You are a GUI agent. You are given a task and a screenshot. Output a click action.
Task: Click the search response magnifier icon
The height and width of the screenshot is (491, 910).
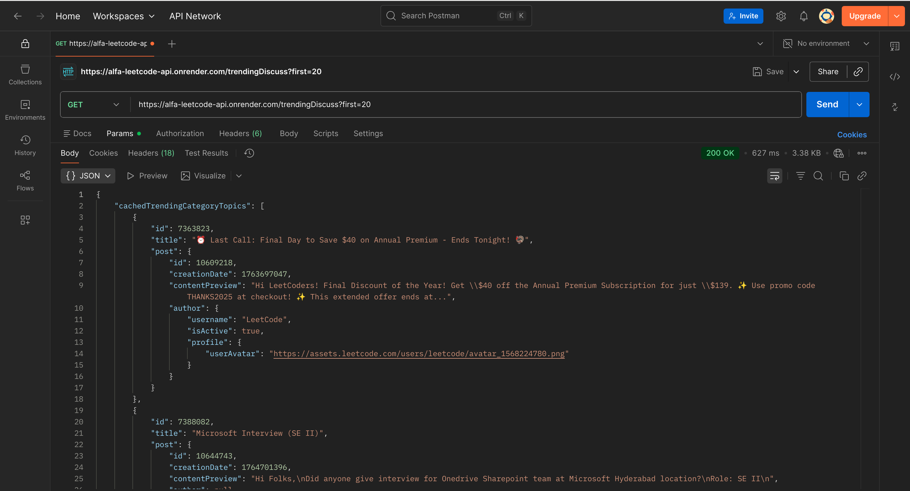(x=818, y=176)
